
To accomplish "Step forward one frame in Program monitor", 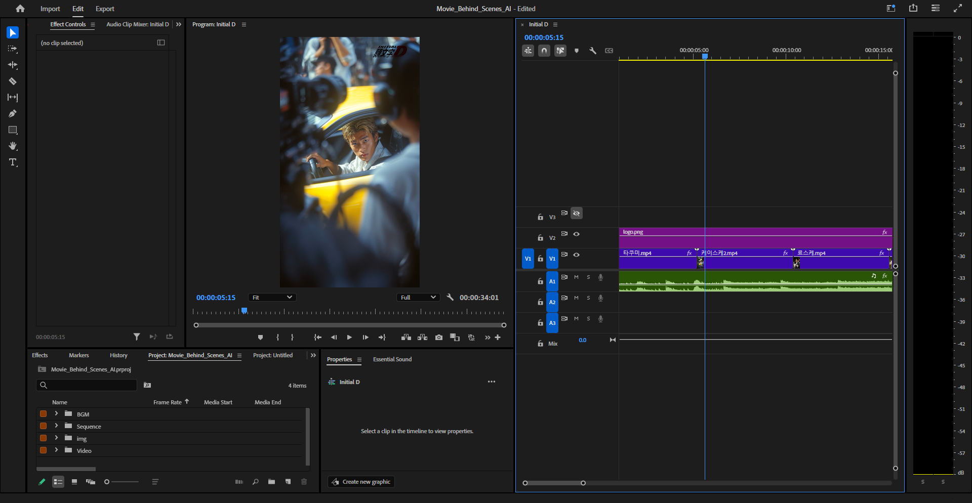I will coord(366,338).
